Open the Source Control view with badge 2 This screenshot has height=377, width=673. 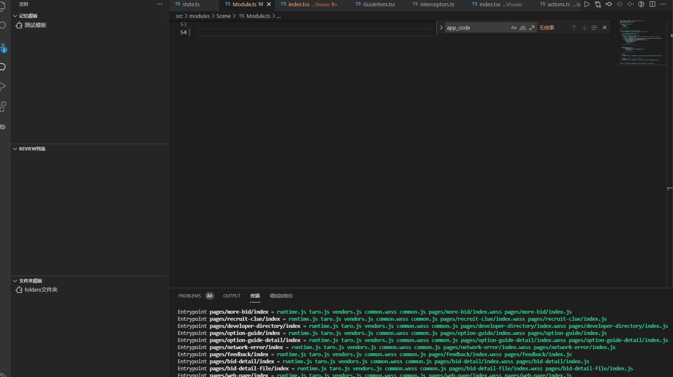coord(3,47)
